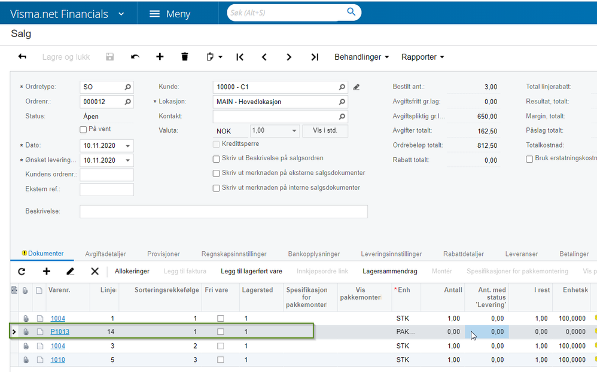The height and width of the screenshot is (372, 597).
Task: Refresh the document lines grid
Action: (22, 271)
